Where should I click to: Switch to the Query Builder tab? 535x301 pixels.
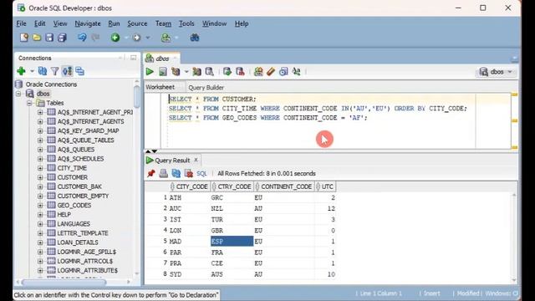point(206,87)
